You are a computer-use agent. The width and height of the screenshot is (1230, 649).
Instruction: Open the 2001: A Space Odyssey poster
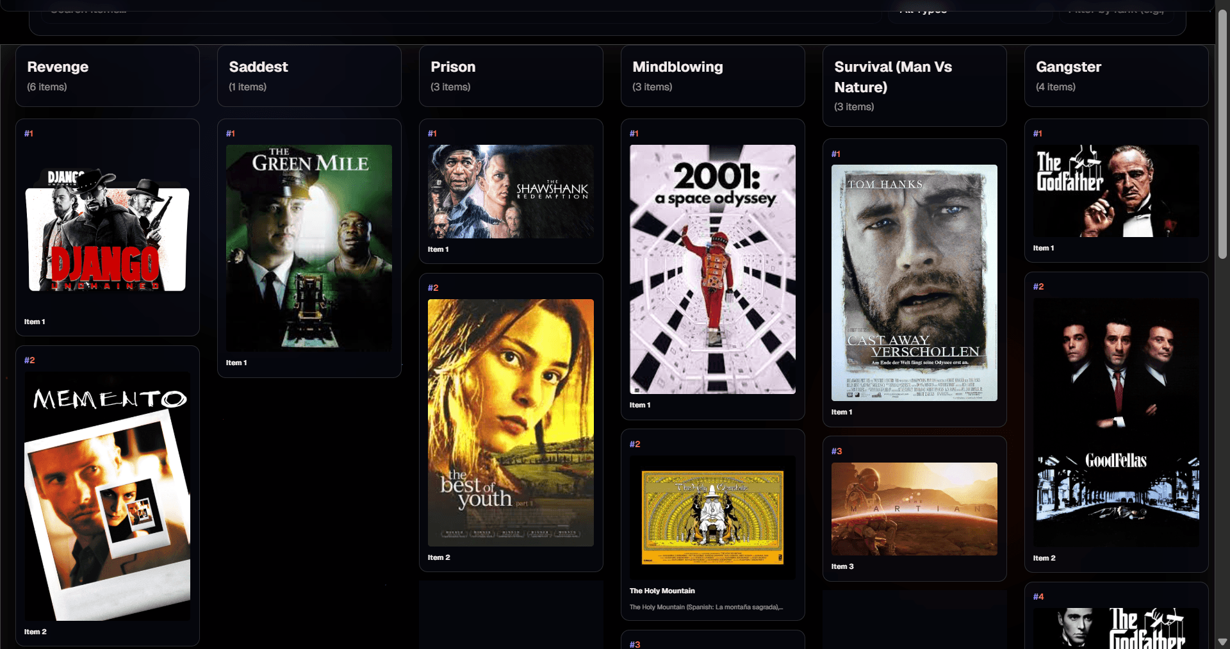(712, 269)
